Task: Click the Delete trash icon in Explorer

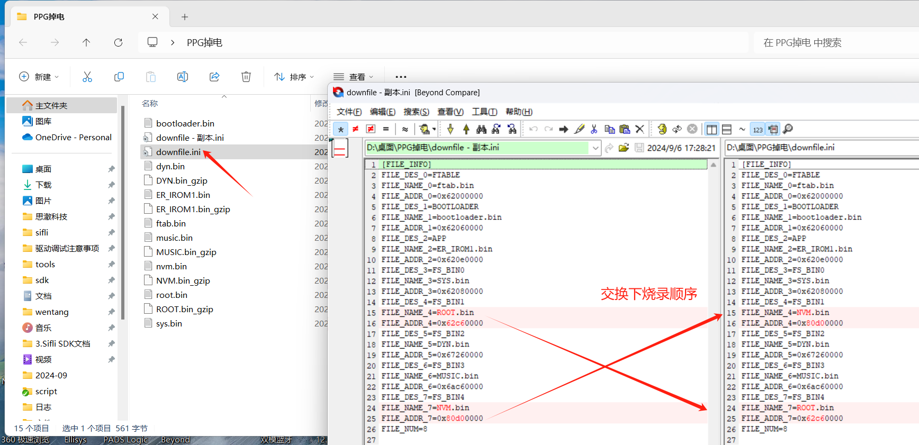Action: 246,77
